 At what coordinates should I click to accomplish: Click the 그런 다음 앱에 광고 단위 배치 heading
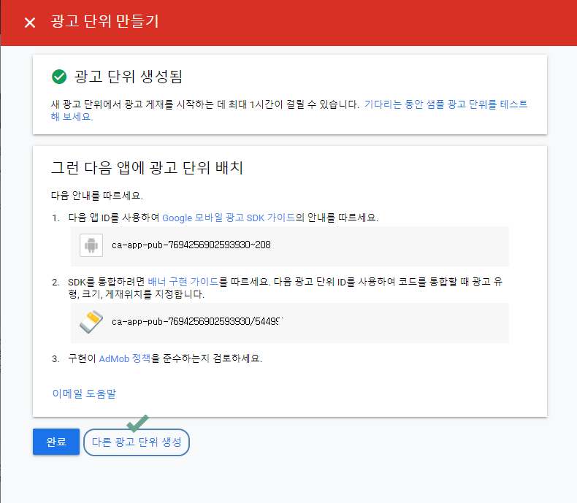pyautogui.click(x=147, y=168)
